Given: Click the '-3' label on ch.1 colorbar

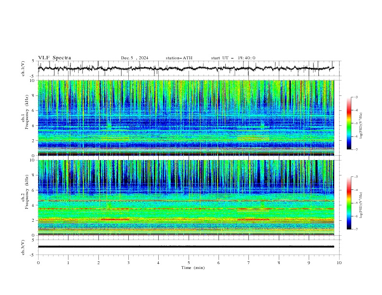Looking at the screenshot, I should click(x=355, y=97).
